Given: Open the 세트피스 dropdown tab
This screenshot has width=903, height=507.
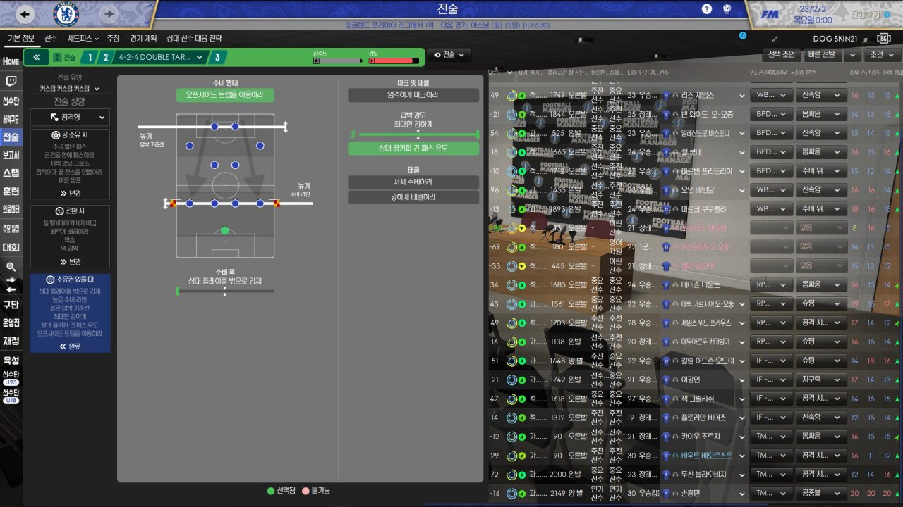Looking at the screenshot, I should [83, 38].
